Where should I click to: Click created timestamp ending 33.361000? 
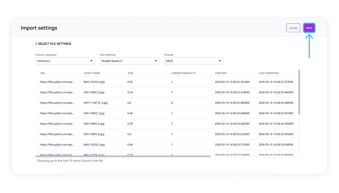point(232,82)
